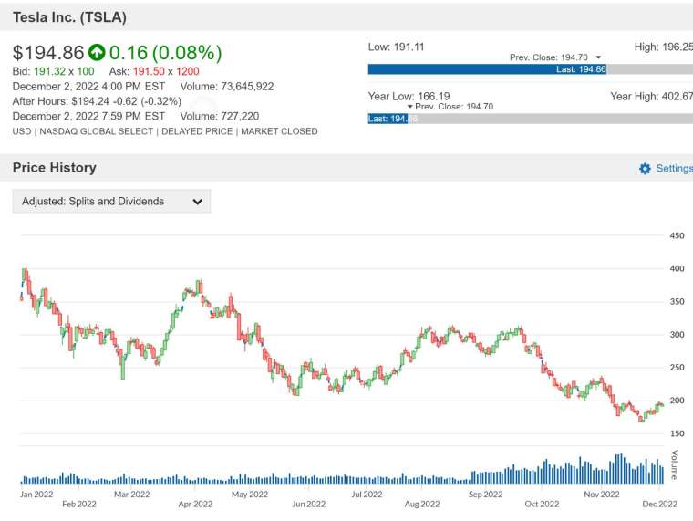Click the 450 price axis label
Image resolution: width=693 pixels, height=521 pixels.
677,235
